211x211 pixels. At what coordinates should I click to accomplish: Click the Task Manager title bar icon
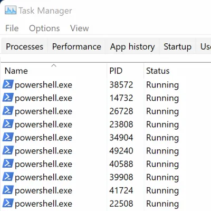click(11, 10)
